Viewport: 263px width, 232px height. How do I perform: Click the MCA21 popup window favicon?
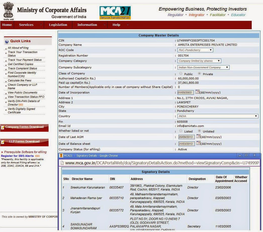[61, 156]
